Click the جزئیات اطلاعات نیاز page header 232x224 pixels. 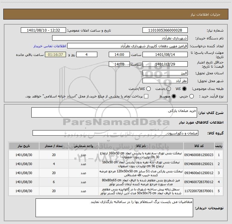205,14
